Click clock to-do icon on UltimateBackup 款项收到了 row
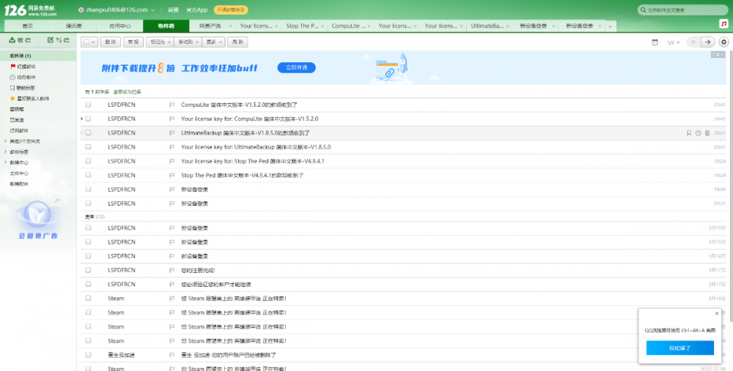Image resolution: width=733 pixels, height=371 pixels. pos(698,133)
